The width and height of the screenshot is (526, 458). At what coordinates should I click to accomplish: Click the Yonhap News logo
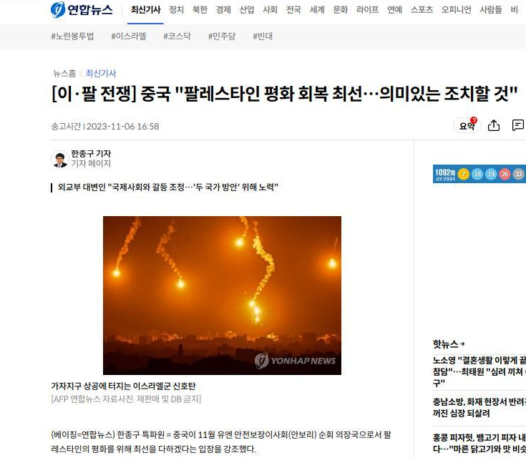tap(82, 9)
